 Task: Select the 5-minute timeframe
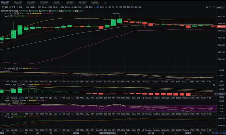[x=55, y=7]
